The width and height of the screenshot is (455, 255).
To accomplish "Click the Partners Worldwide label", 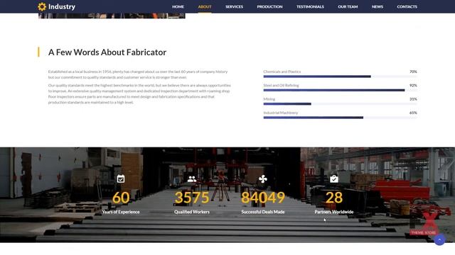I will [x=334, y=212].
